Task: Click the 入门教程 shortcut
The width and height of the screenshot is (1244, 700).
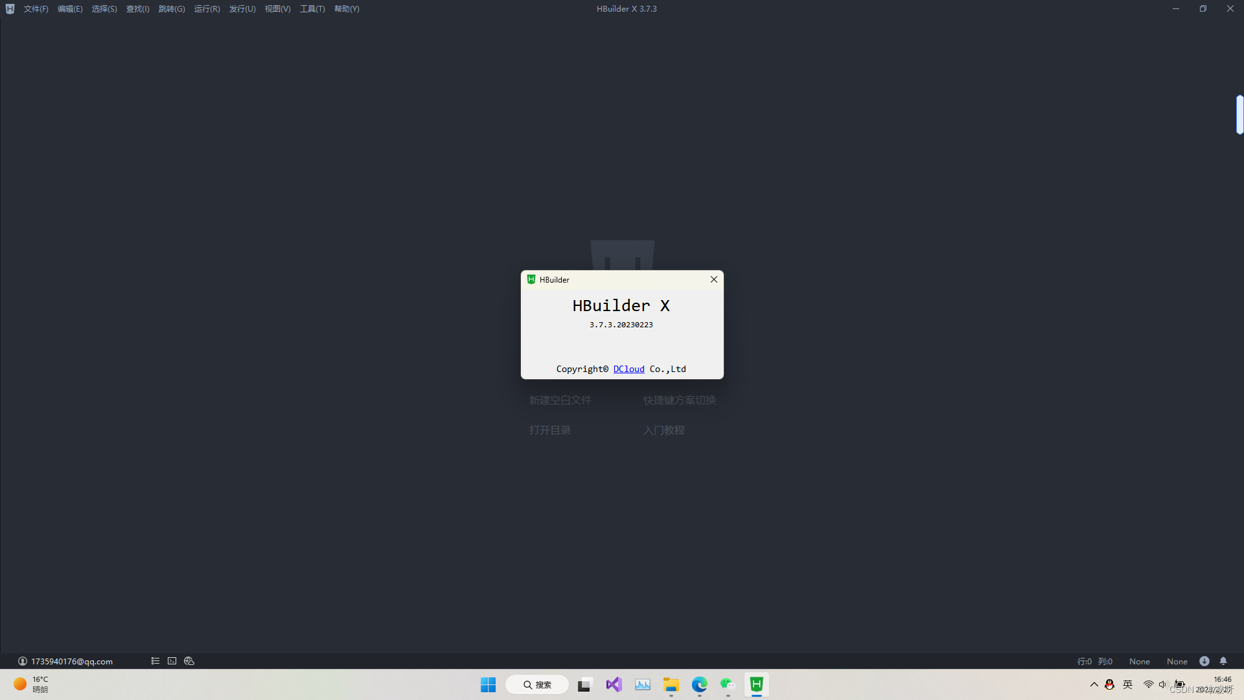Action: tap(663, 430)
